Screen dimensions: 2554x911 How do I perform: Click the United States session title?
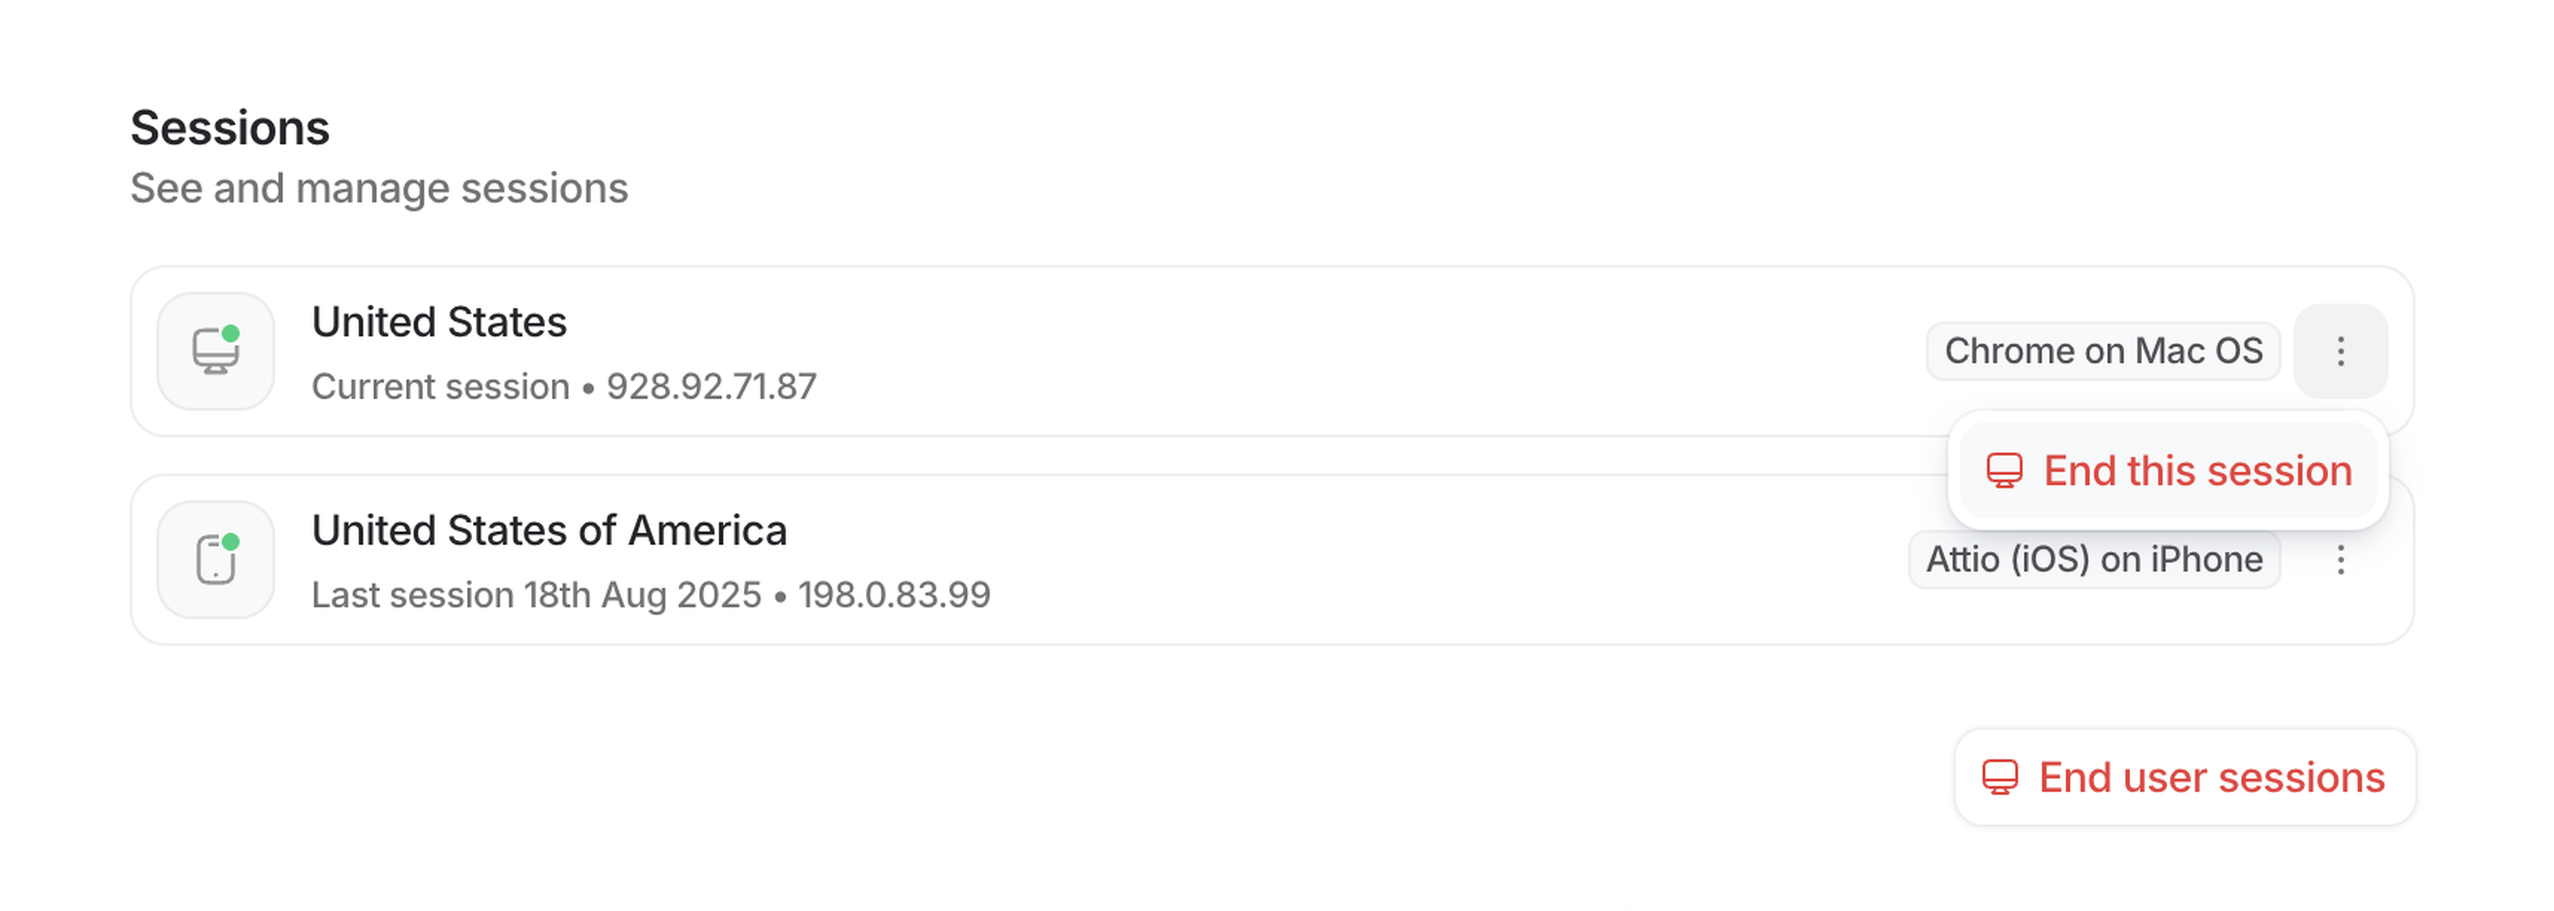(439, 322)
